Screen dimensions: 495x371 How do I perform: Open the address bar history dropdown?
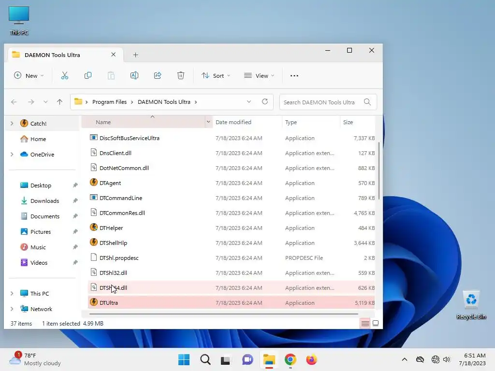[x=249, y=101]
